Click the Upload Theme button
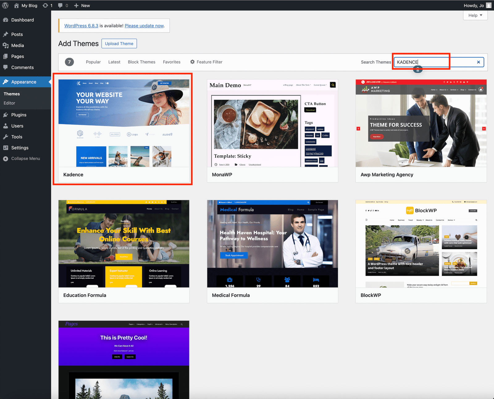 tap(119, 44)
